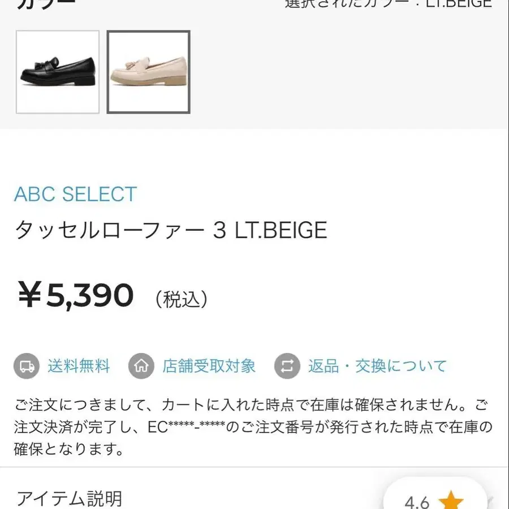
Task: Expand the アイテム説明 item description section
Action: tap(69, 499)
